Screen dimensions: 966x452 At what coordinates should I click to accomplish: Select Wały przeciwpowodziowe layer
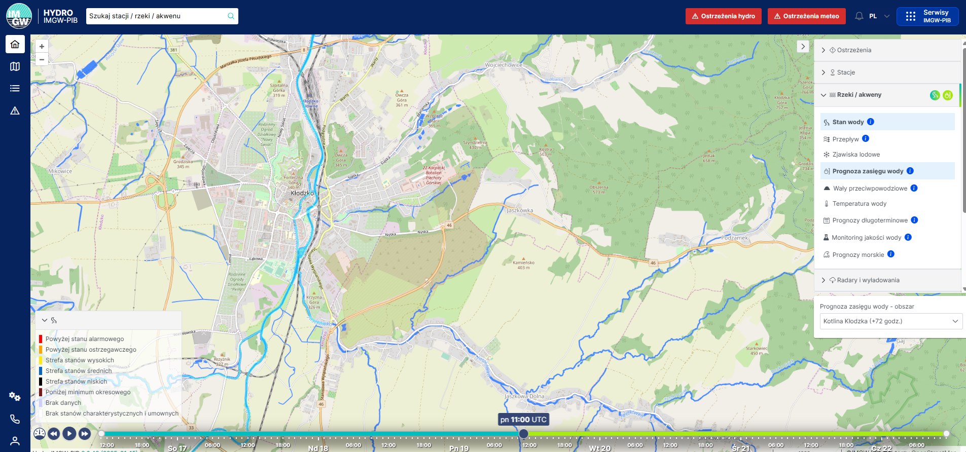(870, 189)
